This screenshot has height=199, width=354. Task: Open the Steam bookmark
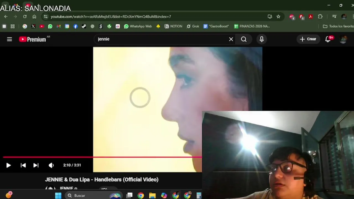click(84, 26)
